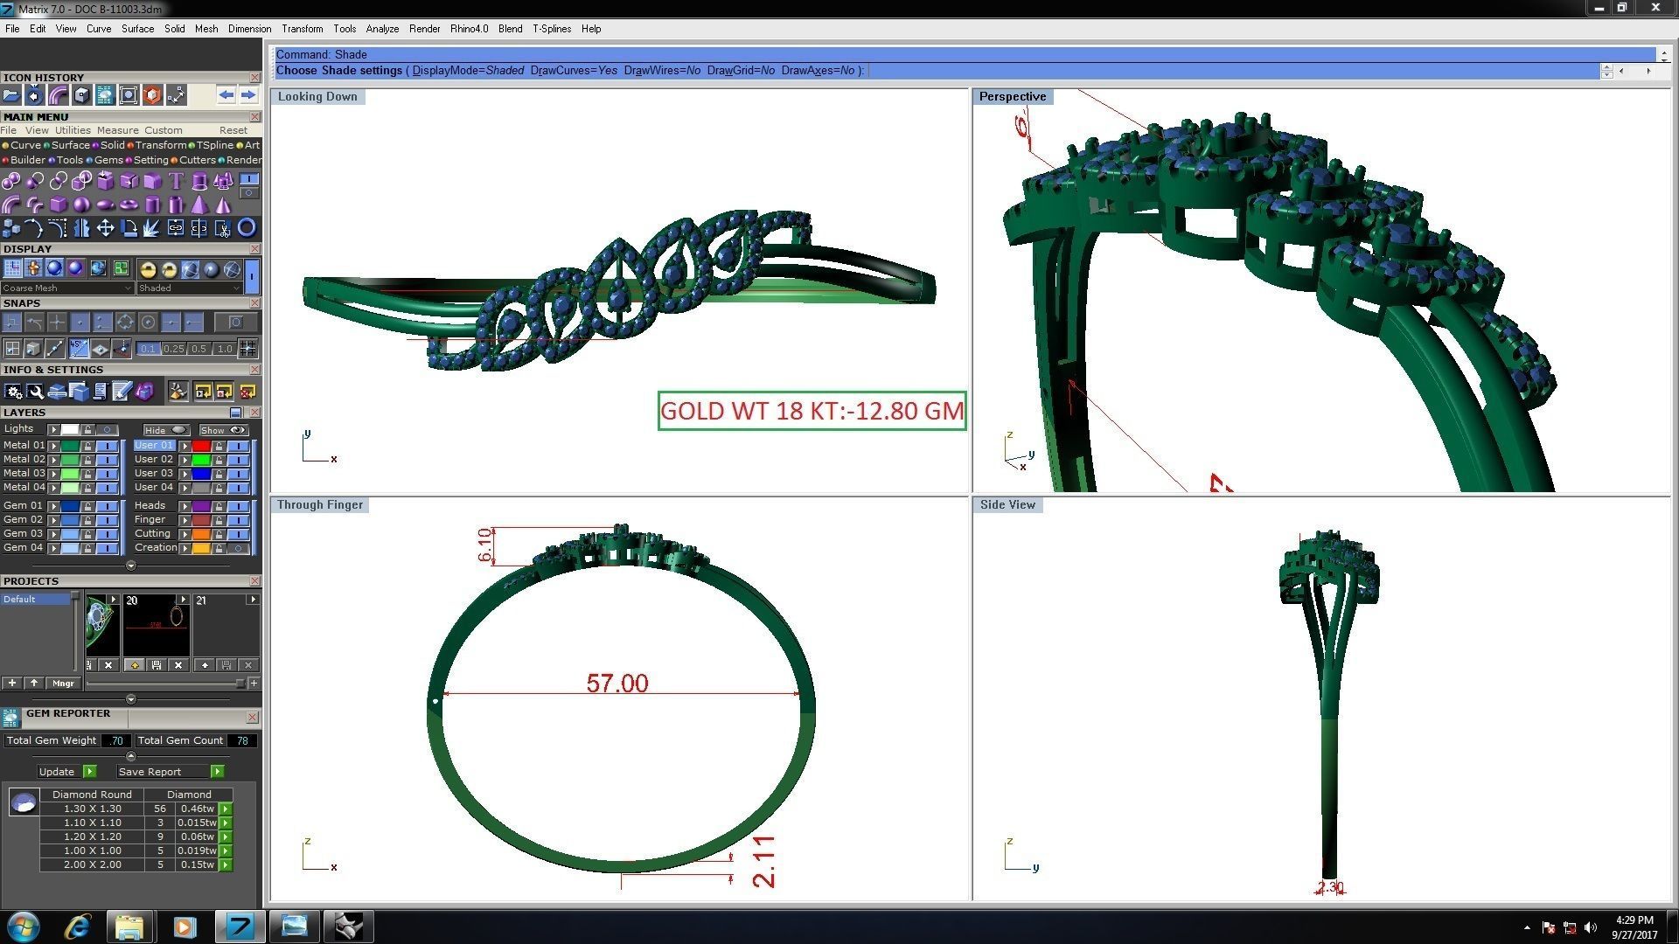The image size is (1679, 944).
Task: Click the red color swatch of User 01
Action: [x=201, y=446]
